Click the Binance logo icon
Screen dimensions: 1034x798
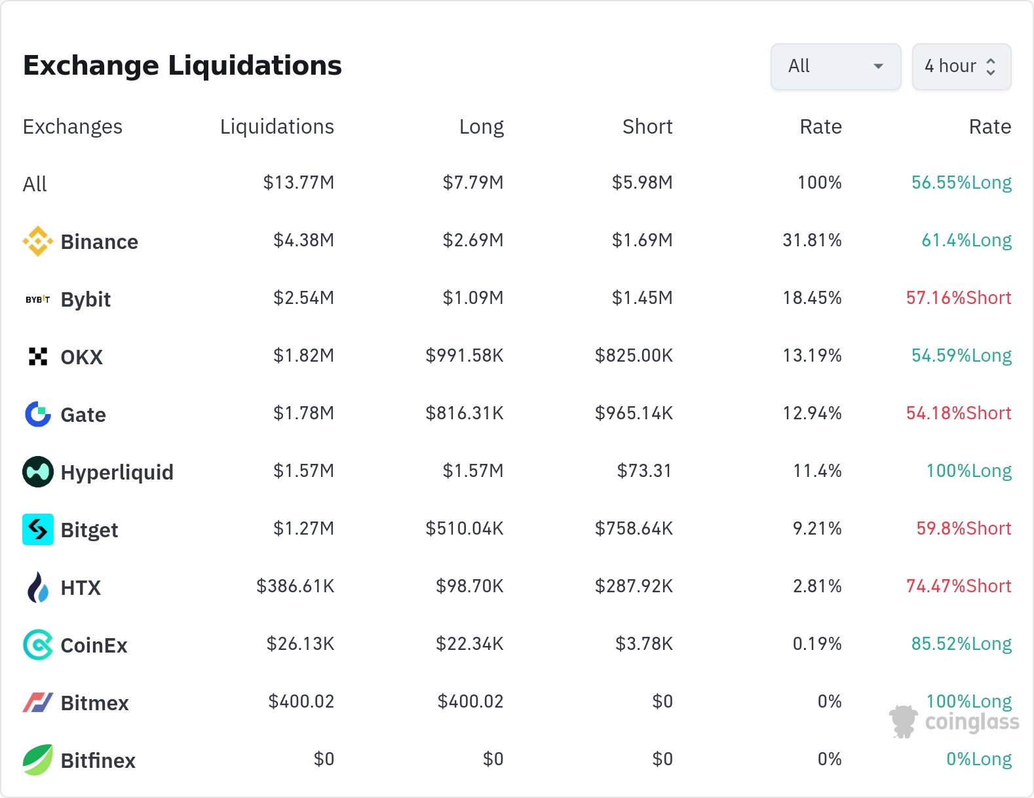click(38, 241)
